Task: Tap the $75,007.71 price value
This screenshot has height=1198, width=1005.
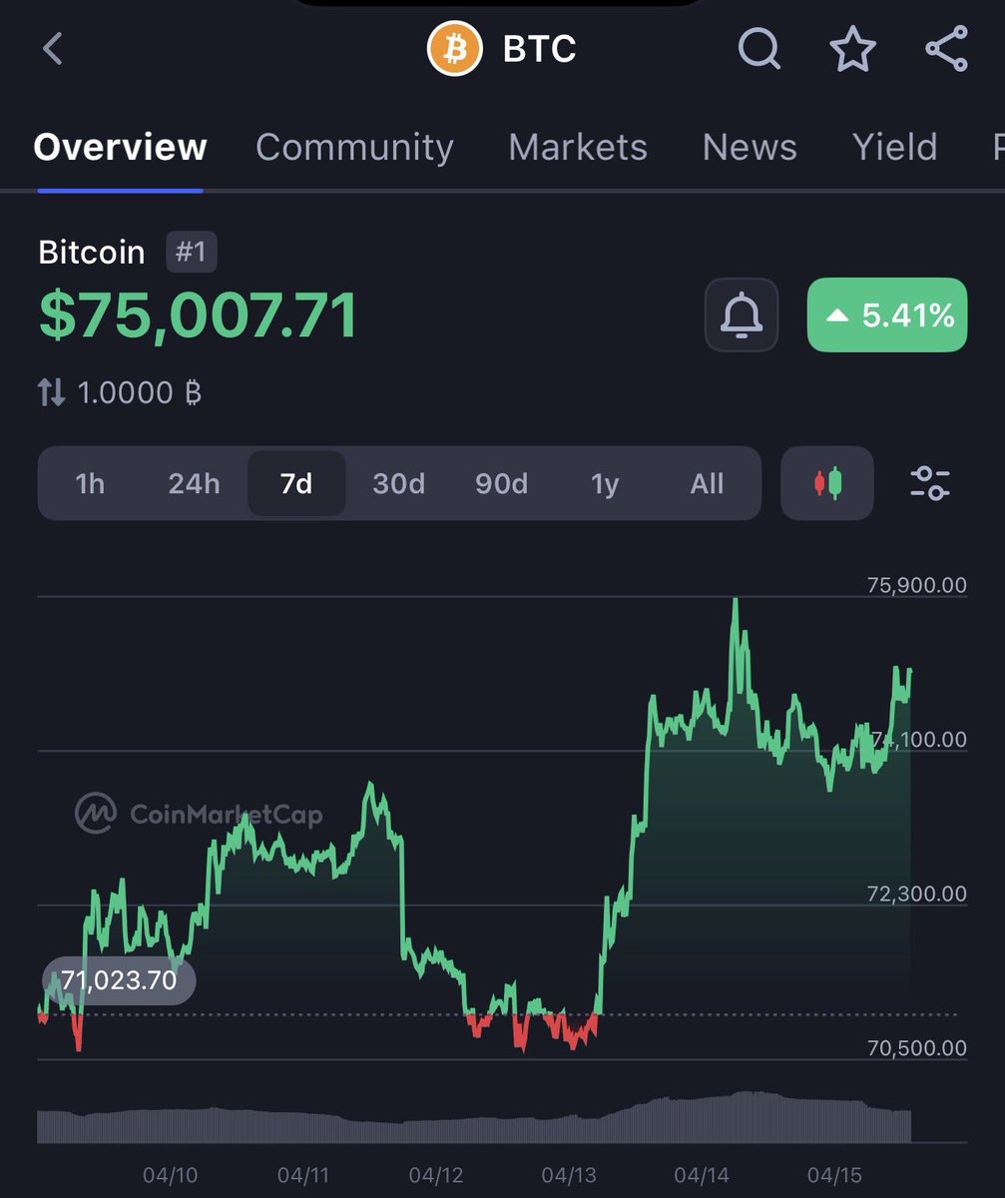Action: click(x=198, y=315)
